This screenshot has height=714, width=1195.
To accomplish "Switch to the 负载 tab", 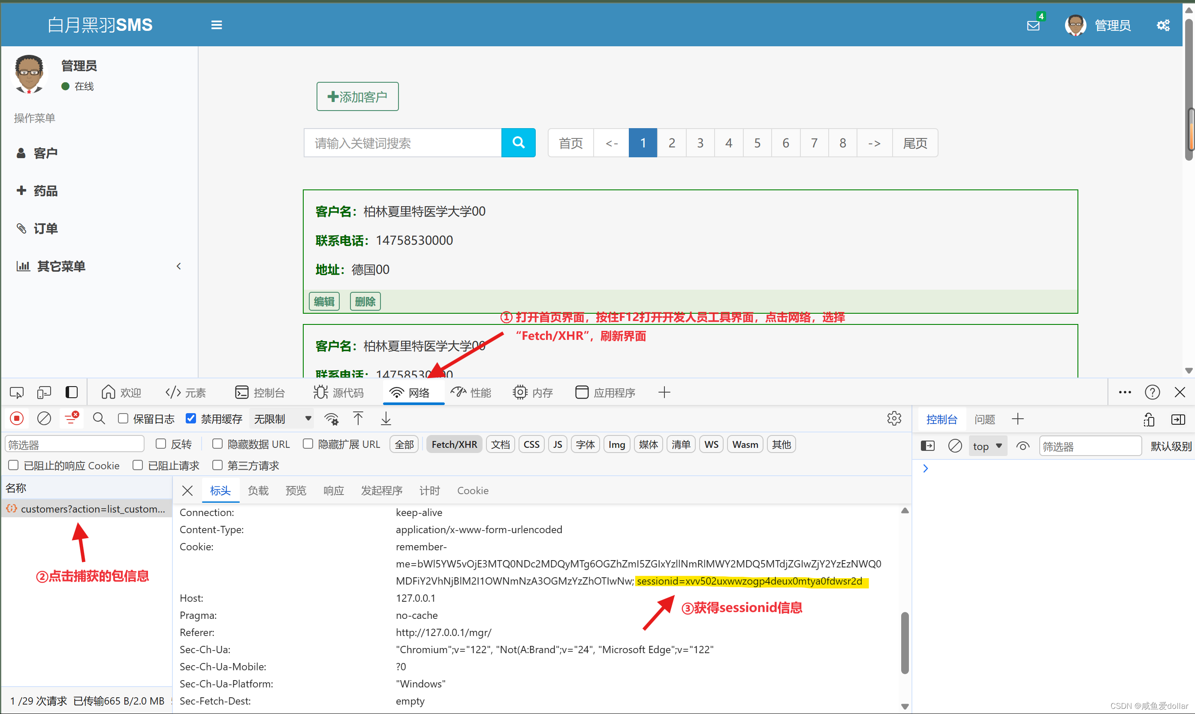I will [x=258, y=490].
